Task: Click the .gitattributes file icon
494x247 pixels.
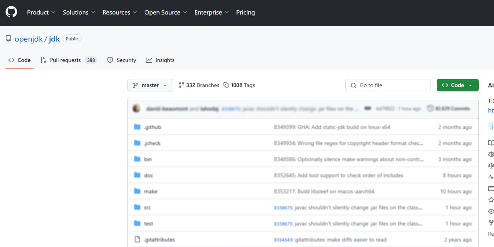Action: coord(137,240)
